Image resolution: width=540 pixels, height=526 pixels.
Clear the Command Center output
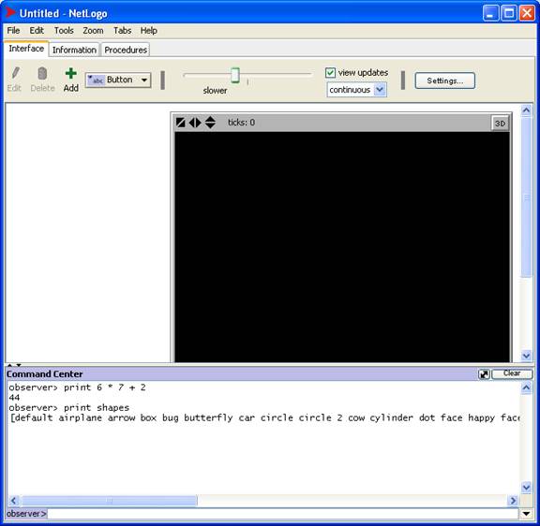(x=512, y=373)
